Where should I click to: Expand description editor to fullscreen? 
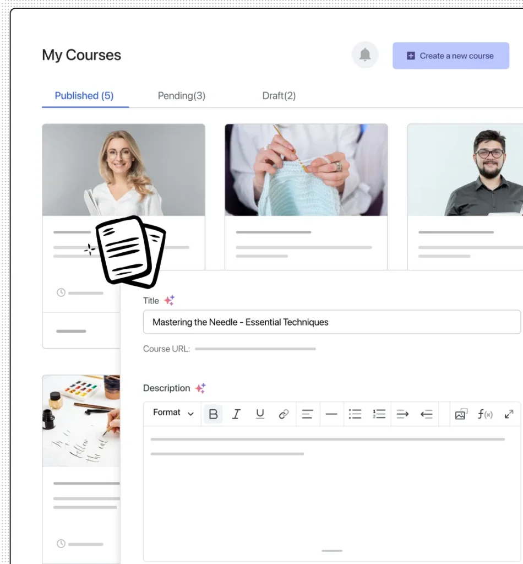tap(509, 414)
